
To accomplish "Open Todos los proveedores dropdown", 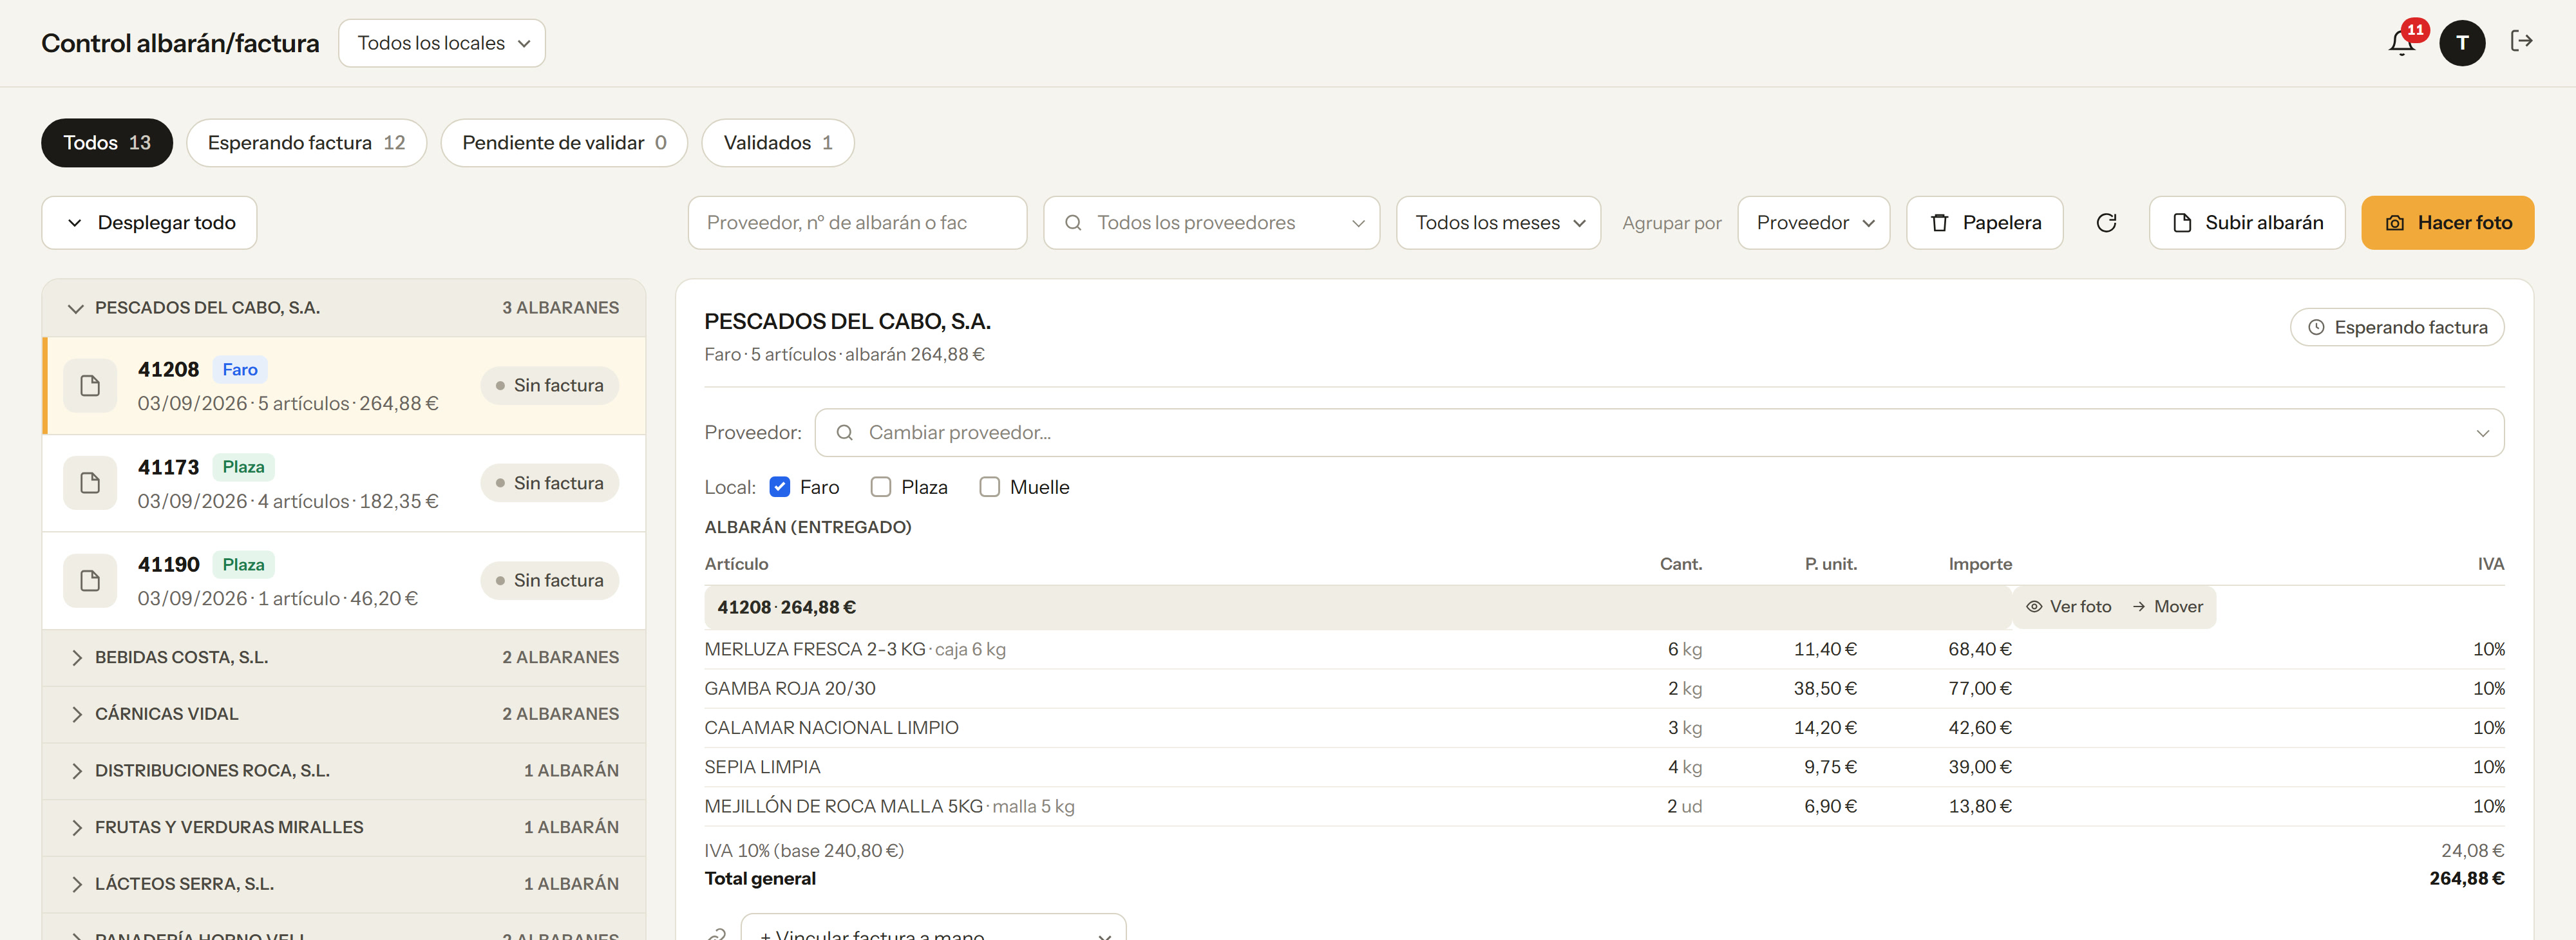I will tap(1211, 223).
